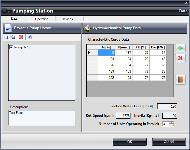Remove curve row with red X button
190x150 pixels.
coord(180,58)
